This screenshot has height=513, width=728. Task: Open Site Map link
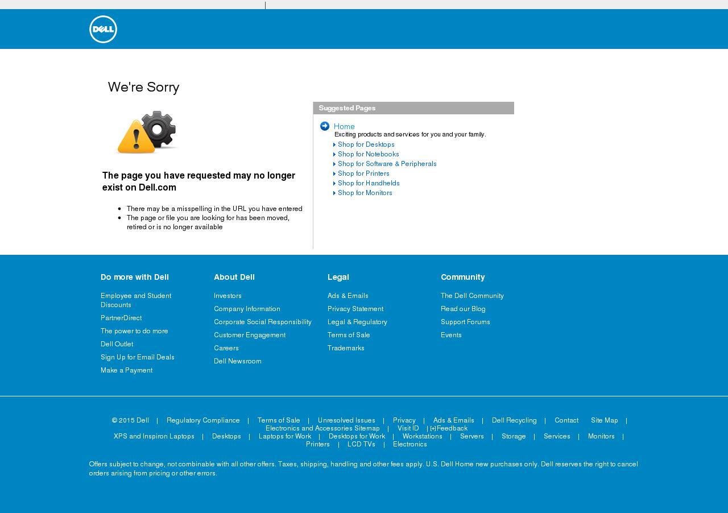pos(605,420)
